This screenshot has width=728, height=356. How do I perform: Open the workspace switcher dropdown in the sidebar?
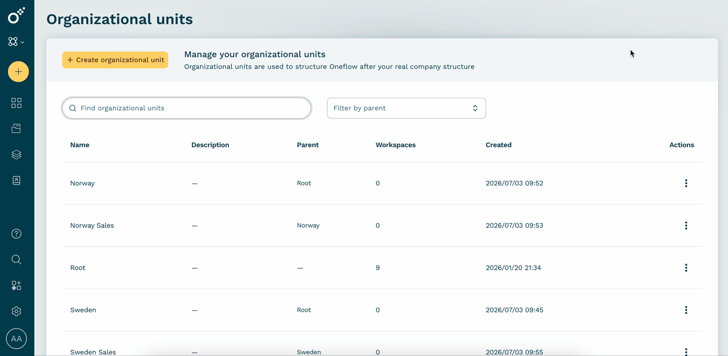(x=16, y=42)
